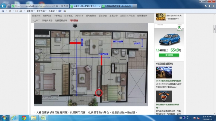This screenshot has width=216, height=121.
Task: Click the RSS feeds icon in command bar
Action: tap(10, 11)
